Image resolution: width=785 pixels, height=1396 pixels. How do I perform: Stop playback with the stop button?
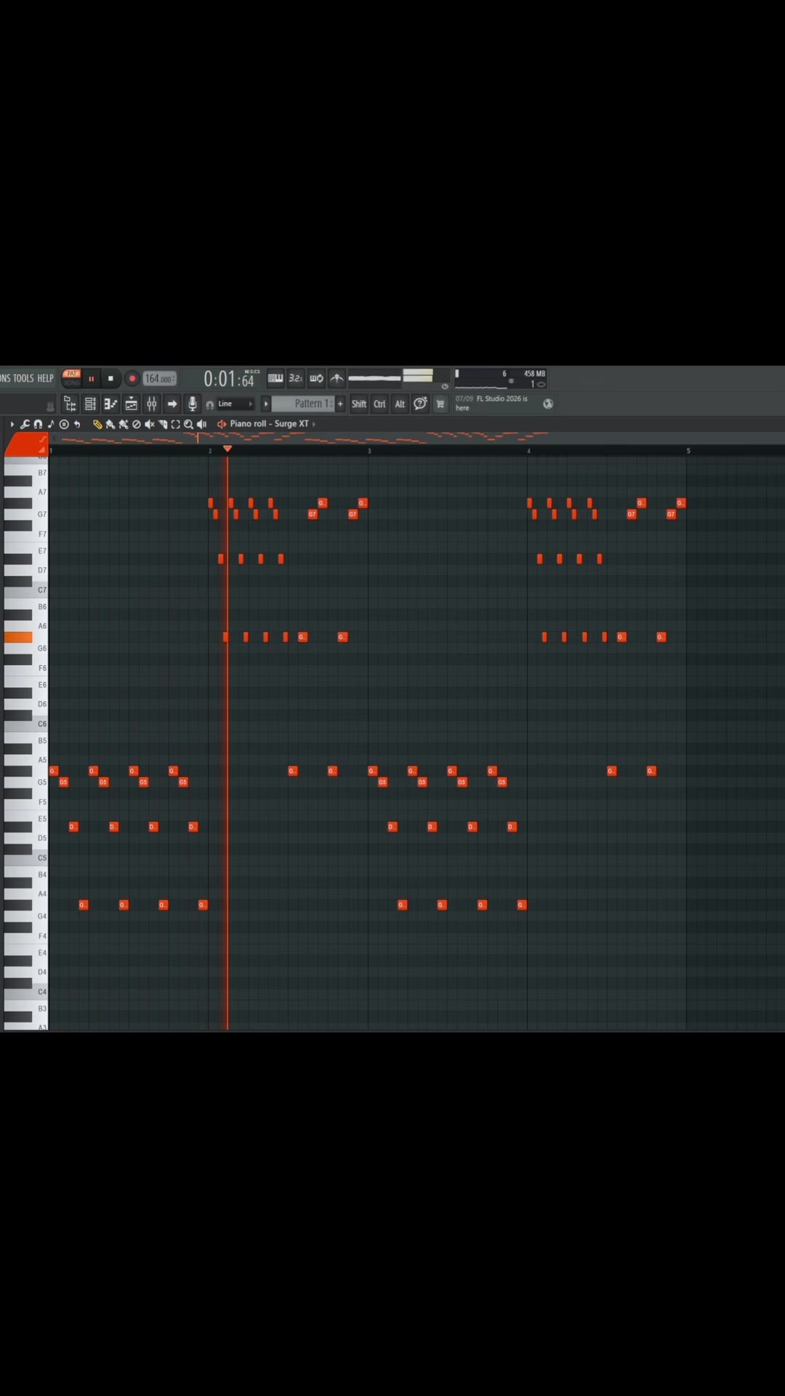point(110,378)
